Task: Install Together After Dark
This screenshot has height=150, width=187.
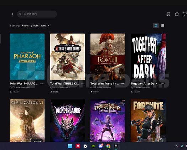Action: click(135, 92)
